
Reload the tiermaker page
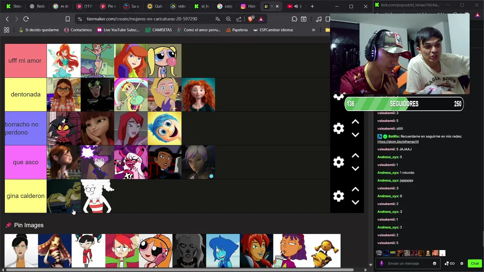coord(26,19)
